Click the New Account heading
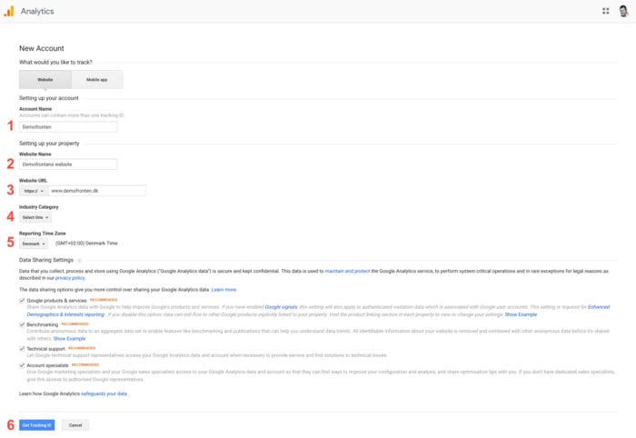636x438 pixels. 42,48
